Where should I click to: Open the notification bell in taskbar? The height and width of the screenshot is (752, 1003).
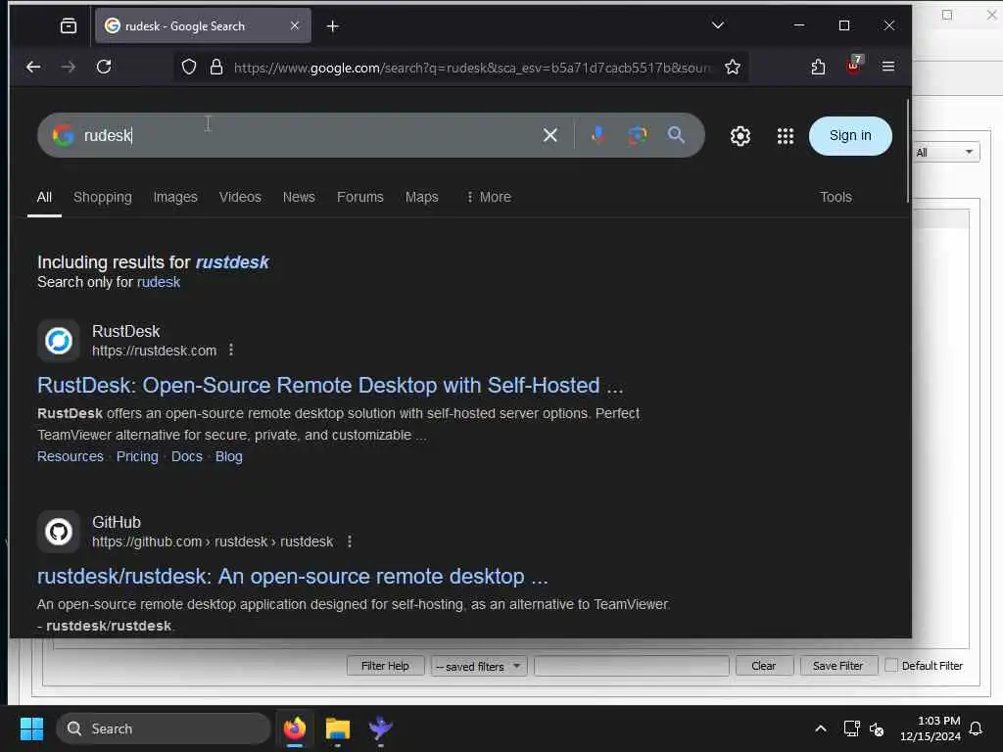click(977, 728)
